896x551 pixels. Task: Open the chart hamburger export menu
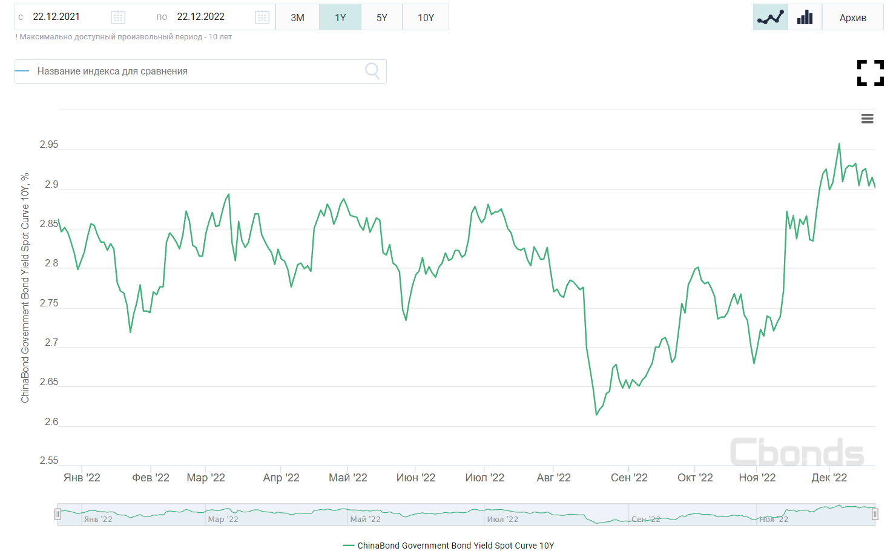point(868,119)
